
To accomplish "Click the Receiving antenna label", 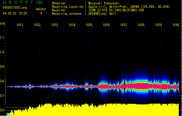I will pos(67,14).
